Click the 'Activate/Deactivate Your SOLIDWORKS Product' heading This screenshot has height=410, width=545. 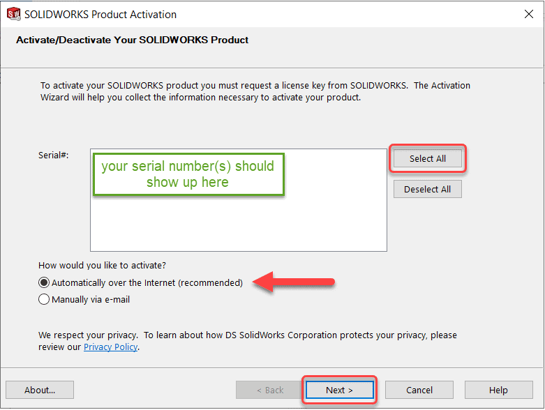[133, 40]
